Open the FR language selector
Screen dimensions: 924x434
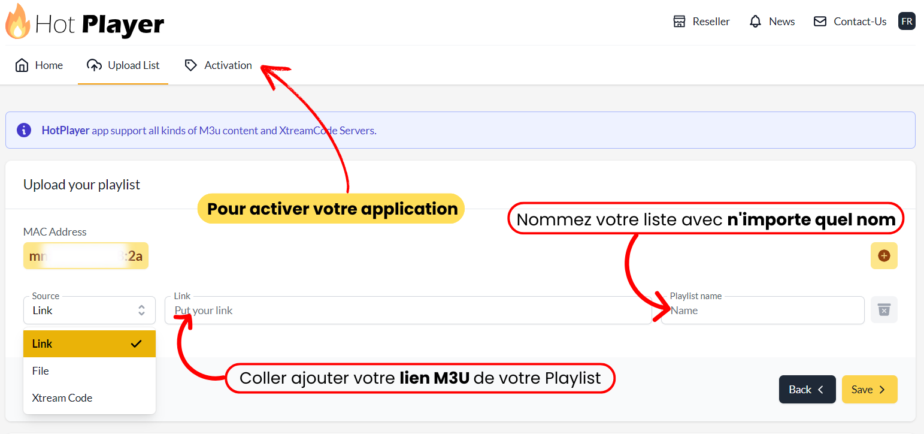pyautogui.click(x=907, y=22)
